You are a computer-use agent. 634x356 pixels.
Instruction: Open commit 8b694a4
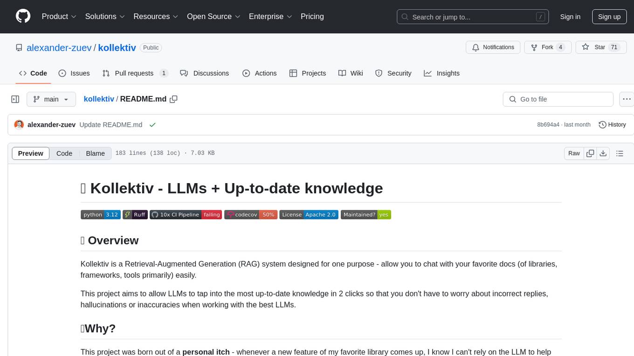pyautogui.click(x=548, y=124)
